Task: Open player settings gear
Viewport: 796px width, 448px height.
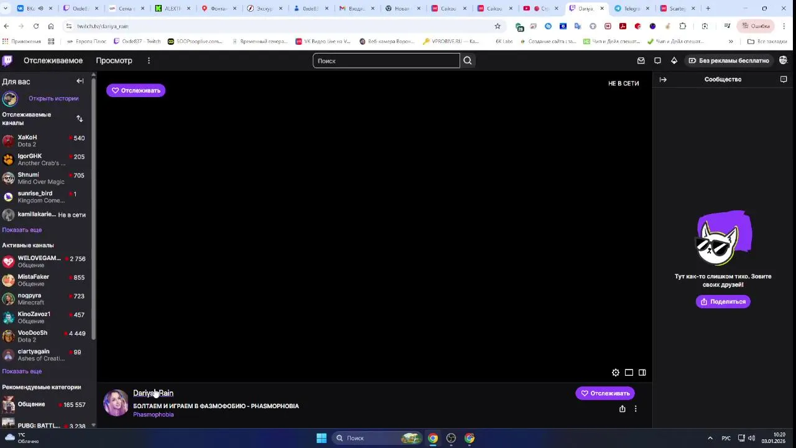Action: coord(616,373)
